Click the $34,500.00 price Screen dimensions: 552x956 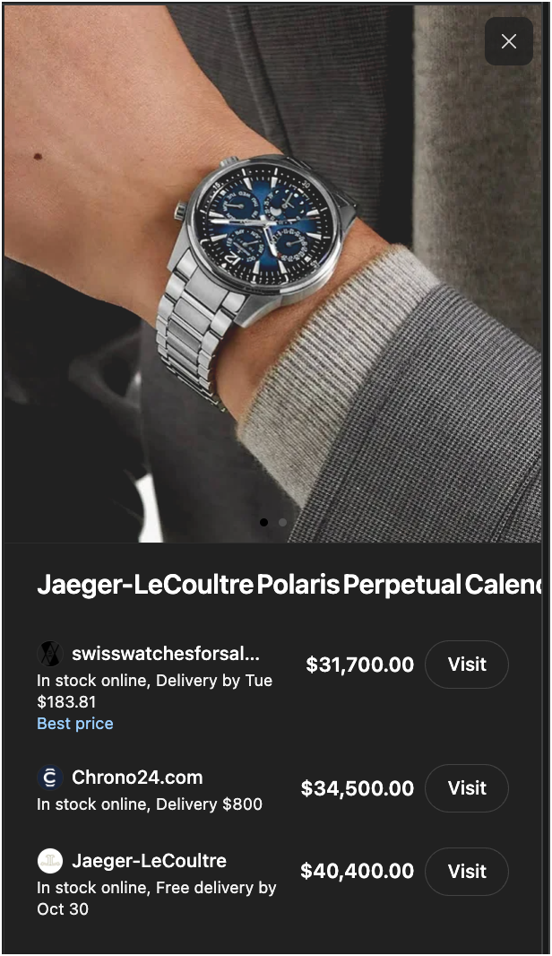(357, 788)
